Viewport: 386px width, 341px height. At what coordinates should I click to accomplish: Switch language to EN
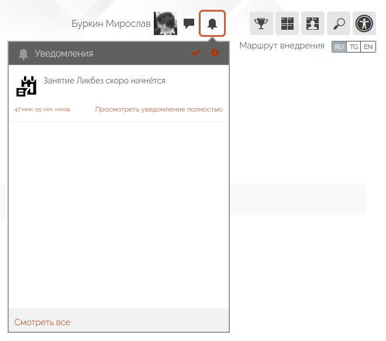pos(368,47)
